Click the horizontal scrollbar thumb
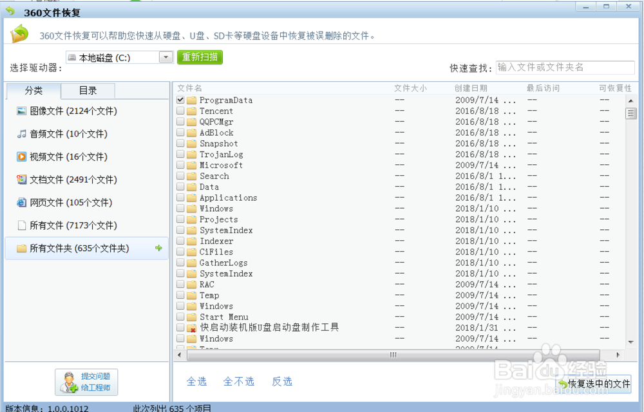Image resolution: width=644 pixels, height=412 pixels. click(393, 355)
